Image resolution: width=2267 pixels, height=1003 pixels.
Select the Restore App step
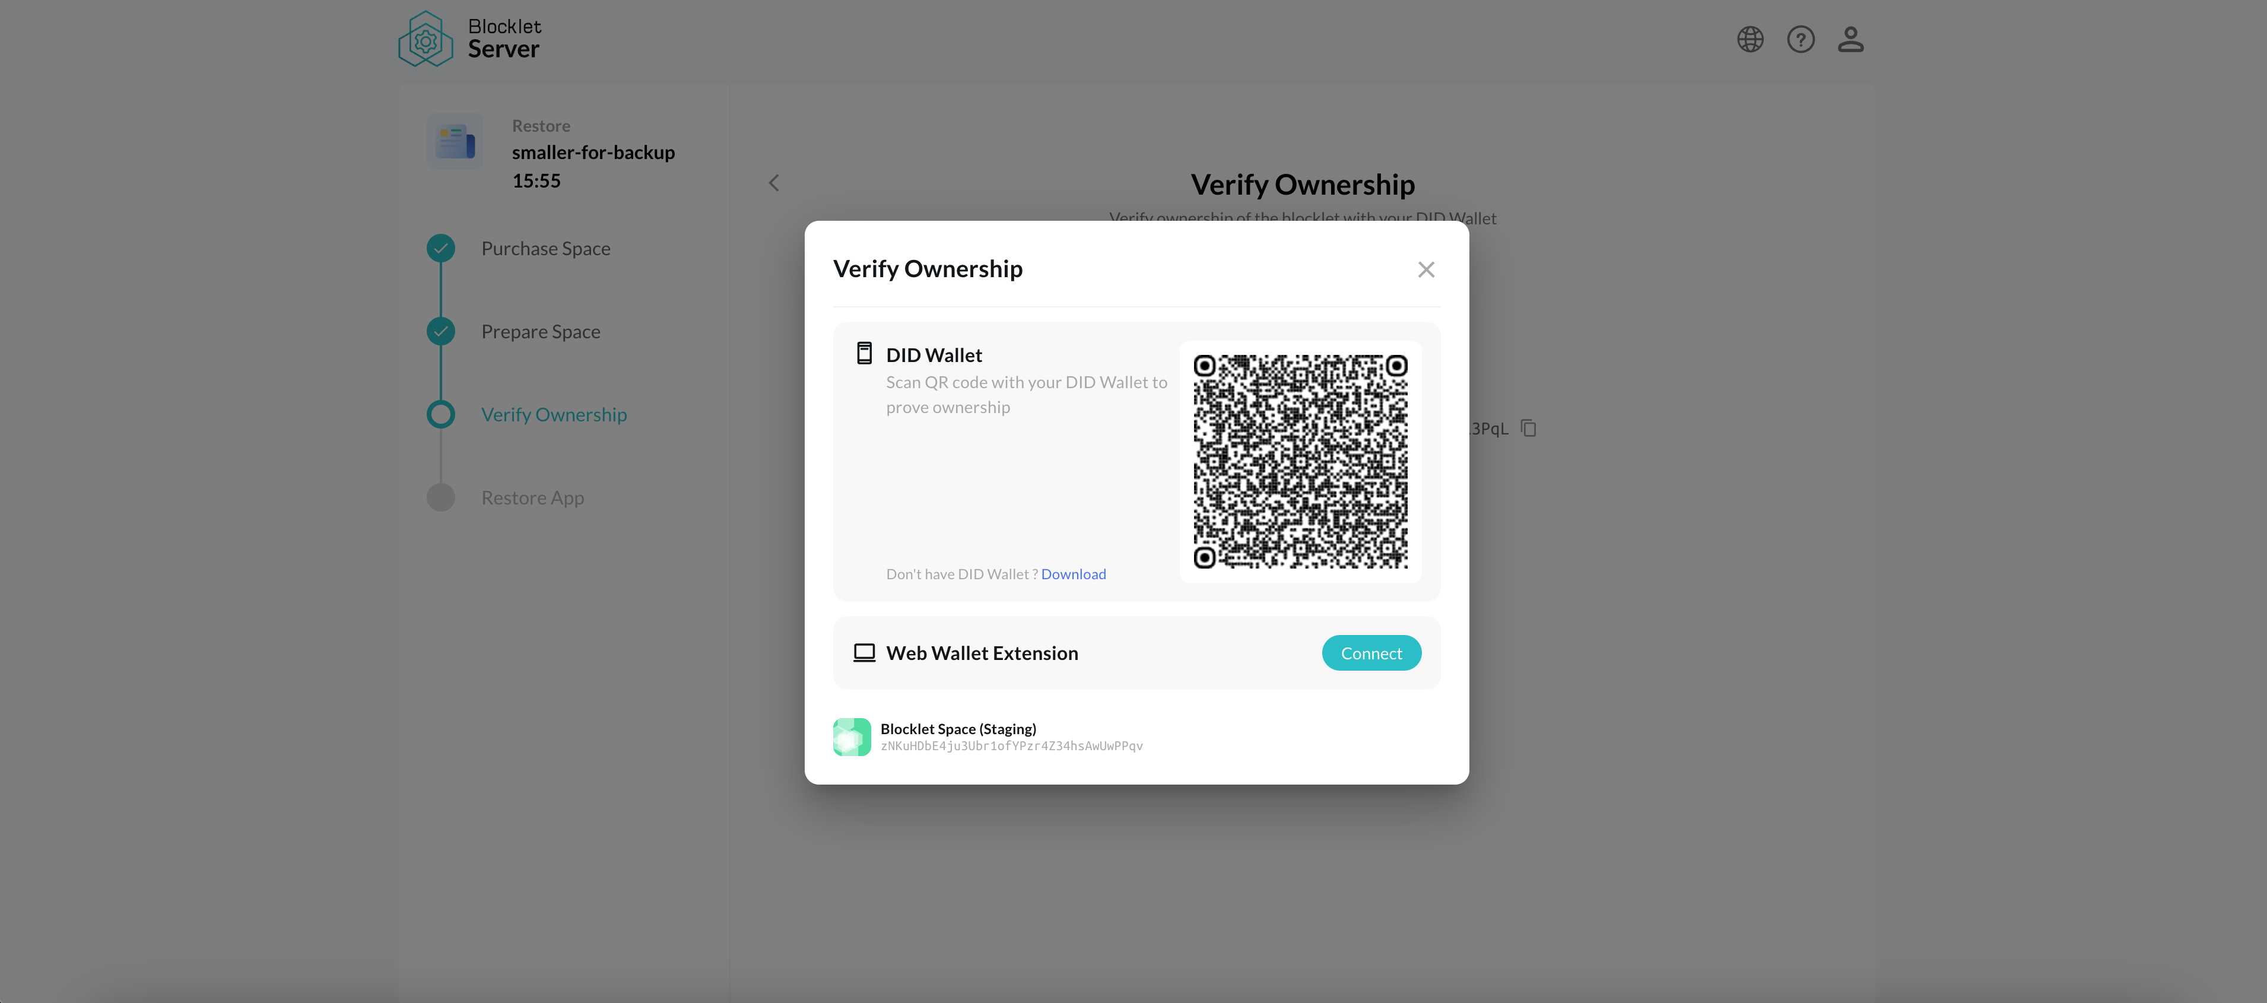coord(532,498)
